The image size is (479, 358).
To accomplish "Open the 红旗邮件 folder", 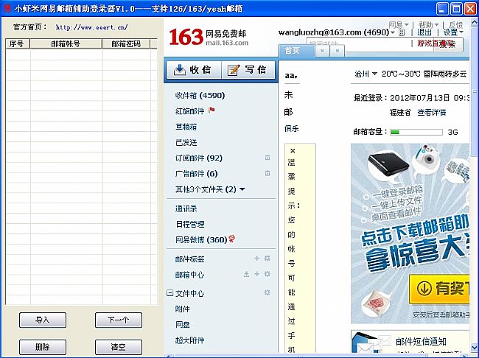I will point(189,111).
